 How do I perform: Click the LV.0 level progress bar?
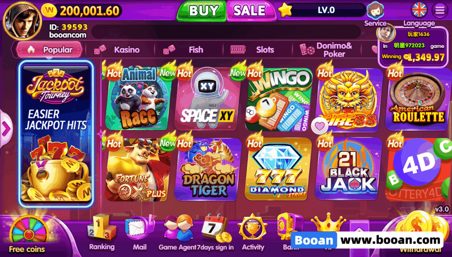(325, 10)
